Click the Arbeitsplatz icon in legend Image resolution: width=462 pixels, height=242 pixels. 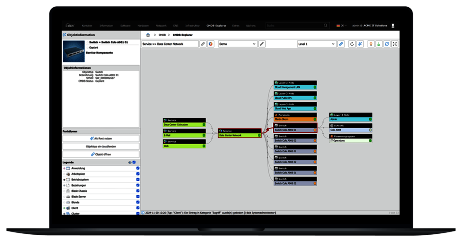(68, 174)
